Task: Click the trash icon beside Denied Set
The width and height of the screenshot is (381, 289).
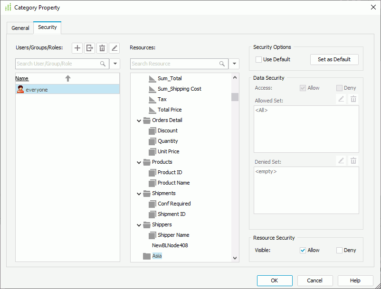Action: [x=353, y=160]
